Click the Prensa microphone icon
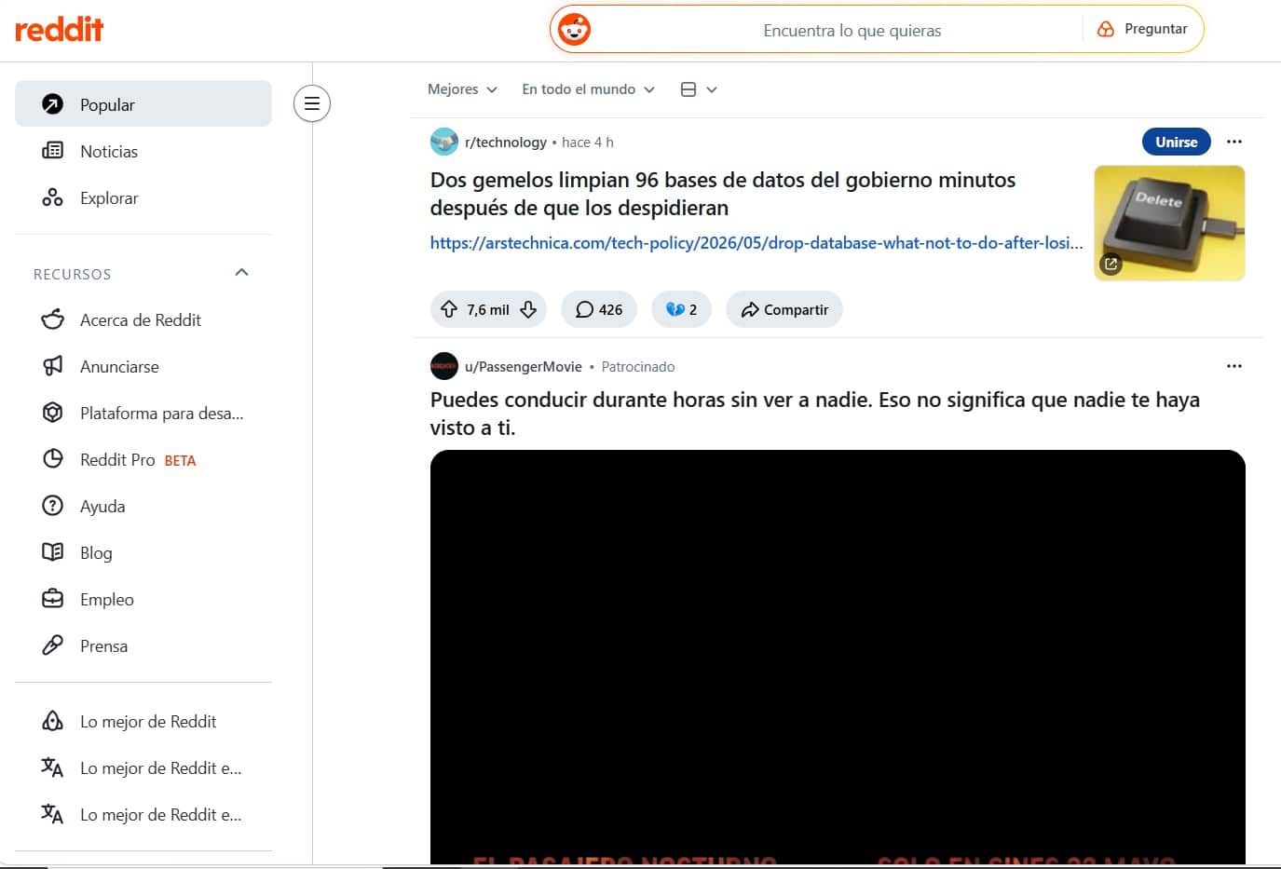The width and height of the screenshot is (1281, 869). click(x=53, y=645)
